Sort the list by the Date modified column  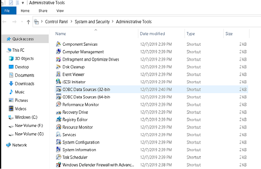click(152, 34)
